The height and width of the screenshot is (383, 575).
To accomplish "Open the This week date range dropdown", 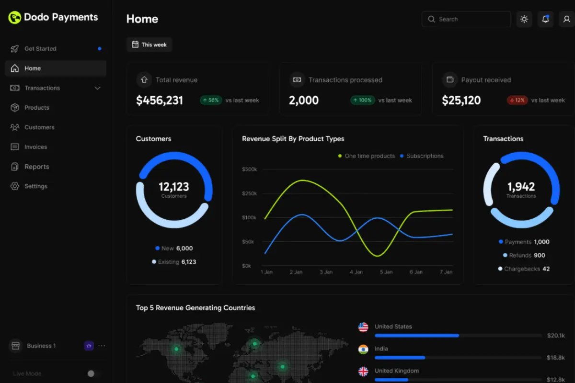I will click(149, 45).
